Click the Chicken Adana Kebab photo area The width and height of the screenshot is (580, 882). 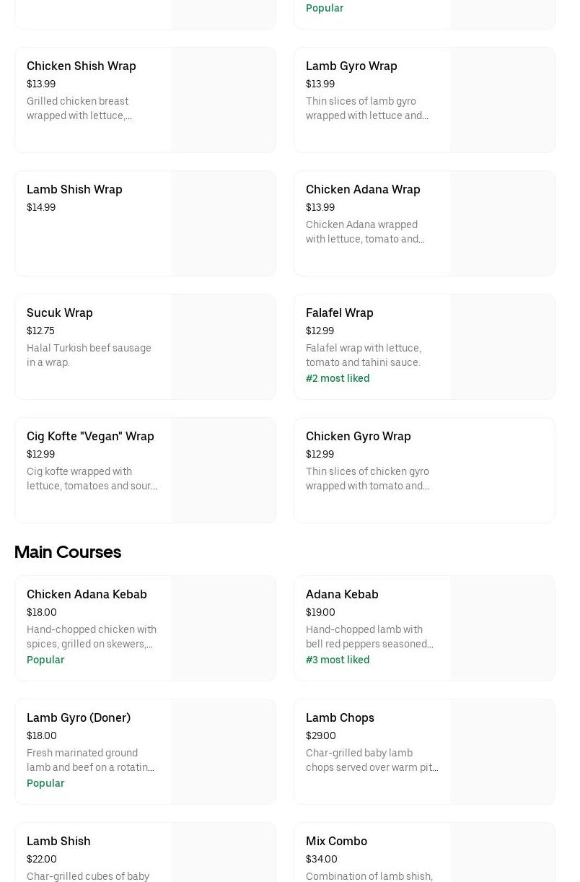223,629
